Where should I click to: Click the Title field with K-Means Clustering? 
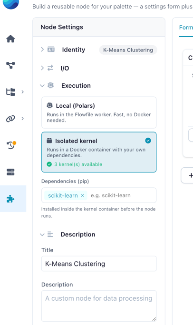click(99, 264)
